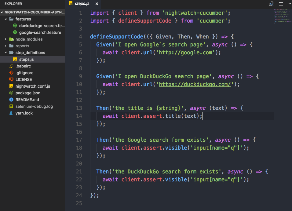This screenshot has width=292, height=211.
Task: Click the node icon next to package.json
Action: [x=11, y=93]
